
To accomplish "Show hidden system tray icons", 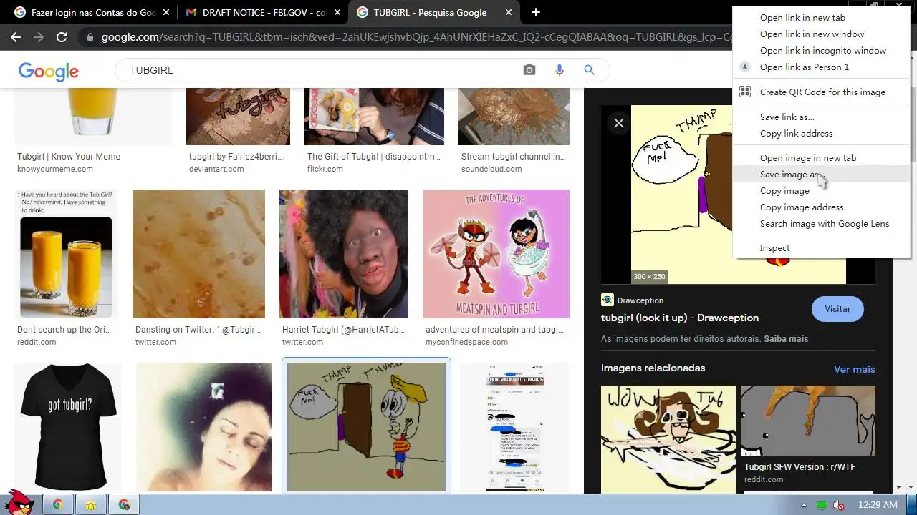I will tap(805, 505).
